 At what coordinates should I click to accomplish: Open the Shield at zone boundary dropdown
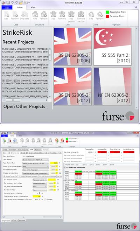(36, 173)
